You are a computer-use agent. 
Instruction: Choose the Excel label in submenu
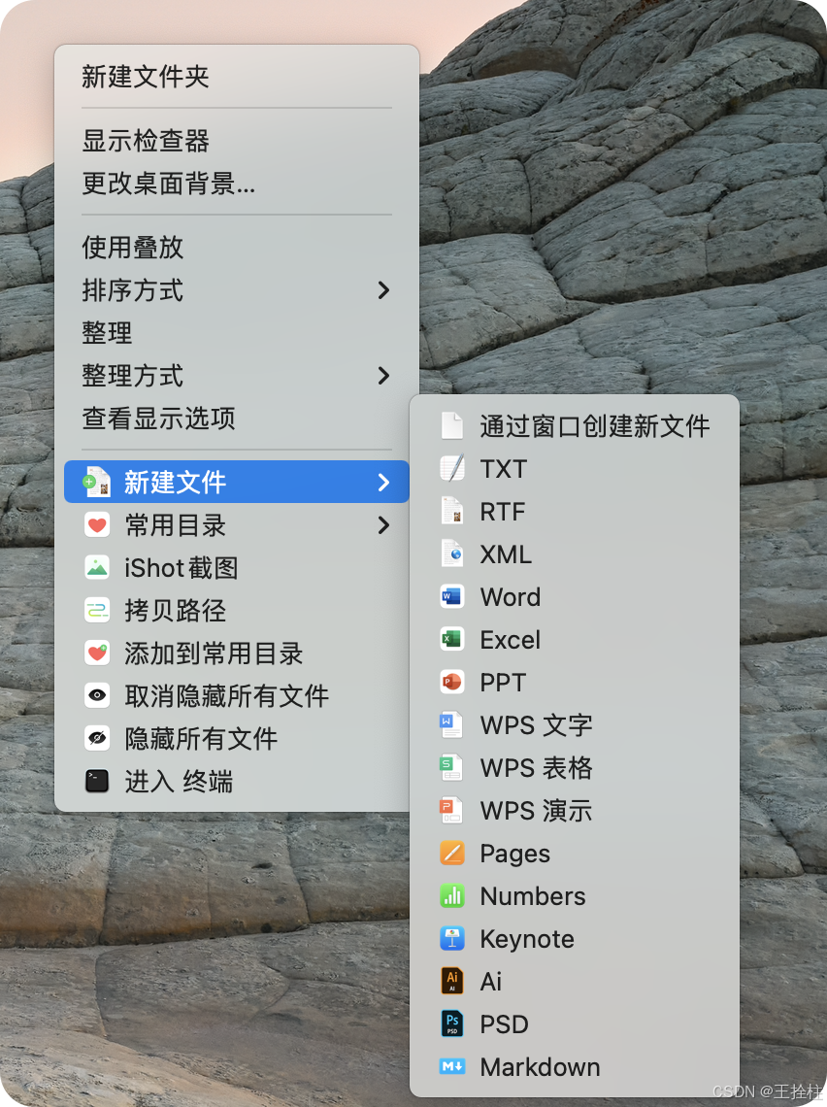click(x=511, y=640)
